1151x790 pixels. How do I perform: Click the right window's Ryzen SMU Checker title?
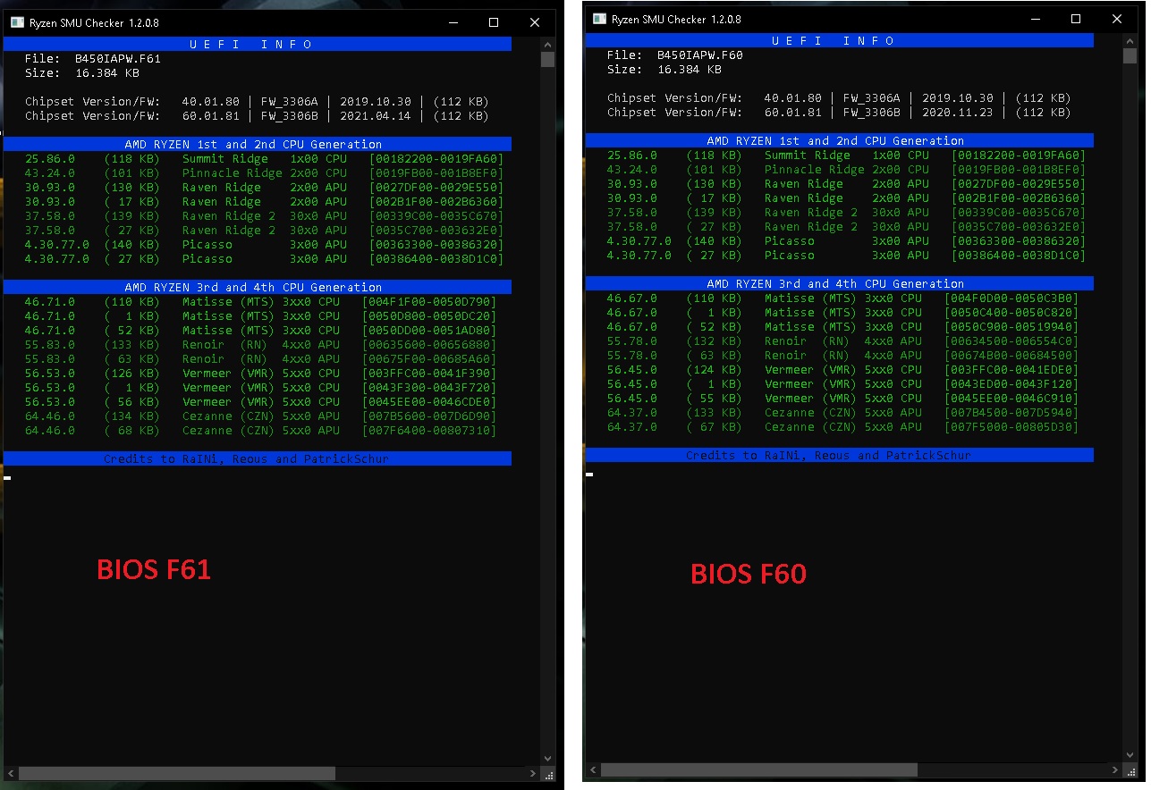tap(675, 20)
